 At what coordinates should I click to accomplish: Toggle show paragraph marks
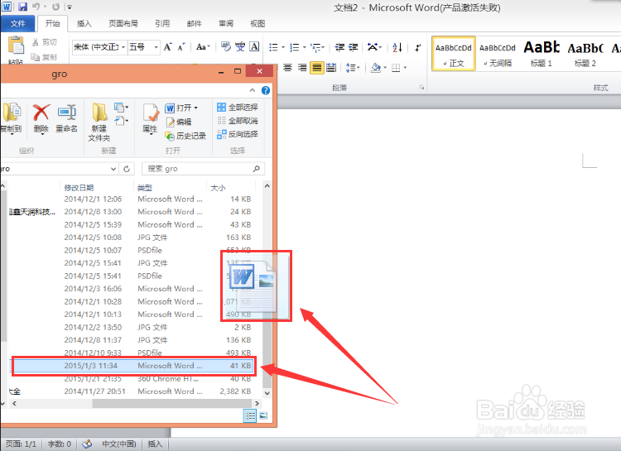point(418,47)
